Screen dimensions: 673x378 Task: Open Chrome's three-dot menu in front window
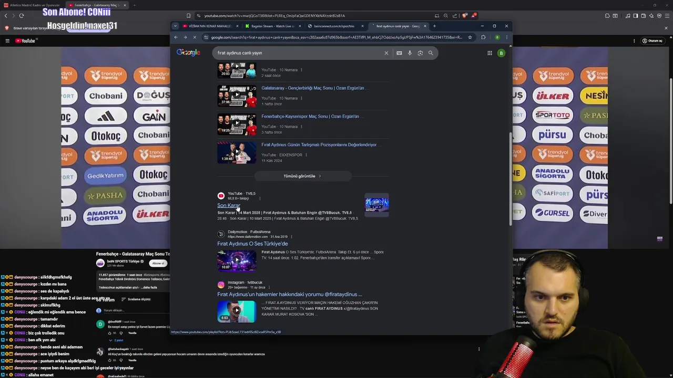(x=507, y=37)
